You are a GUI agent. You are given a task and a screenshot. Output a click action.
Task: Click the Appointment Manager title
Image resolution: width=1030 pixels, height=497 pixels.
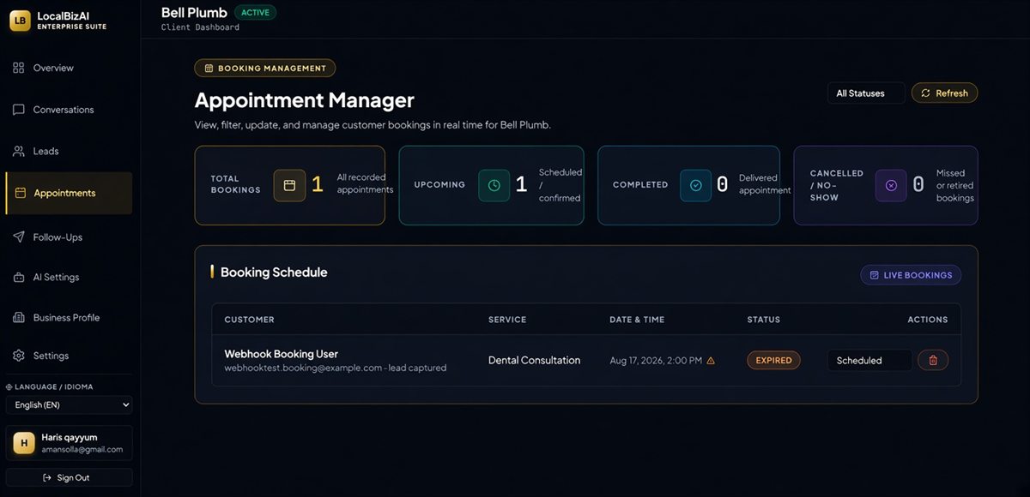pos(305,101)
